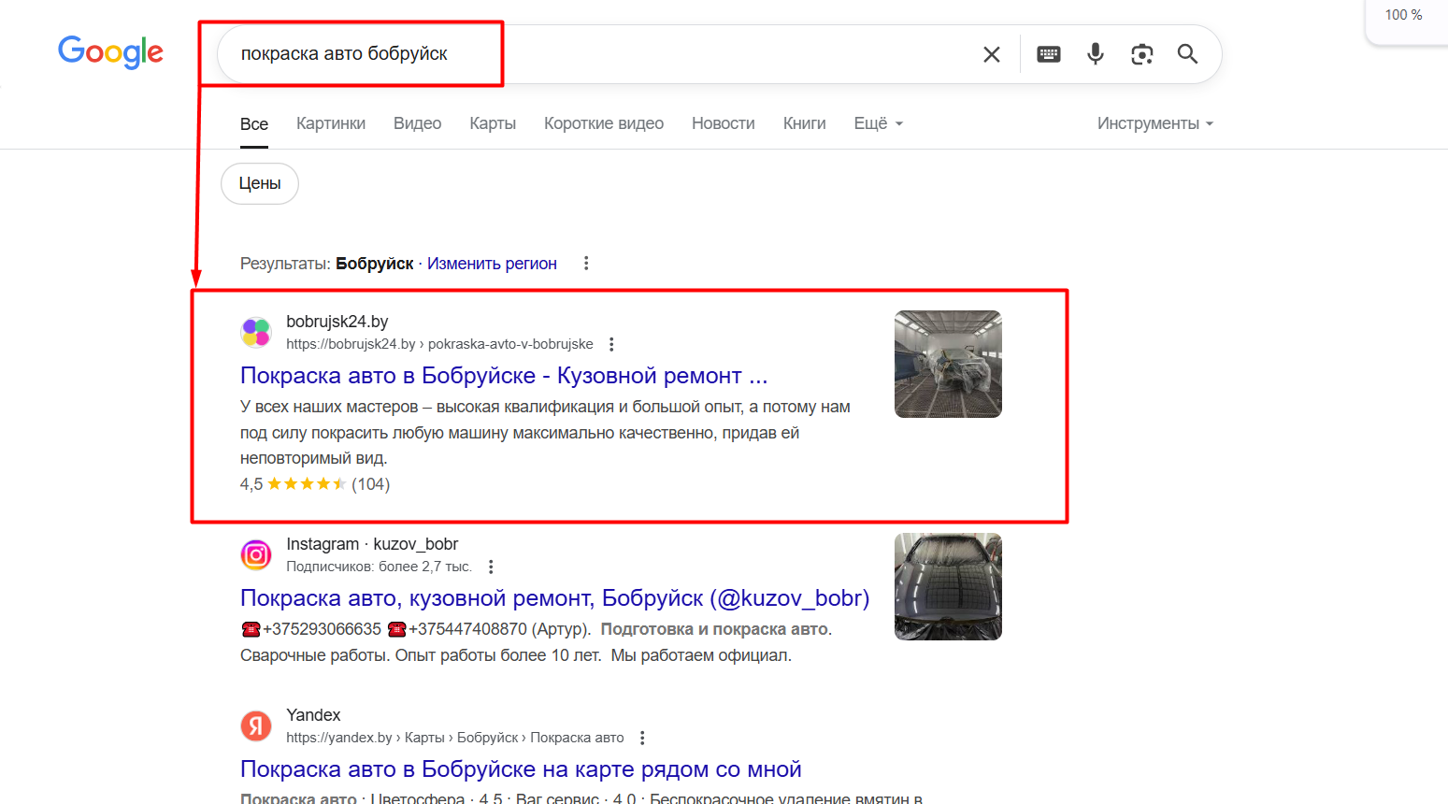
Task: Open the Новости tab
Action: 723,123
